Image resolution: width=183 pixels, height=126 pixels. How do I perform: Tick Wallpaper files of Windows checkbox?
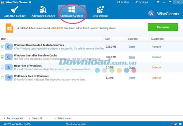pos(2,78)
